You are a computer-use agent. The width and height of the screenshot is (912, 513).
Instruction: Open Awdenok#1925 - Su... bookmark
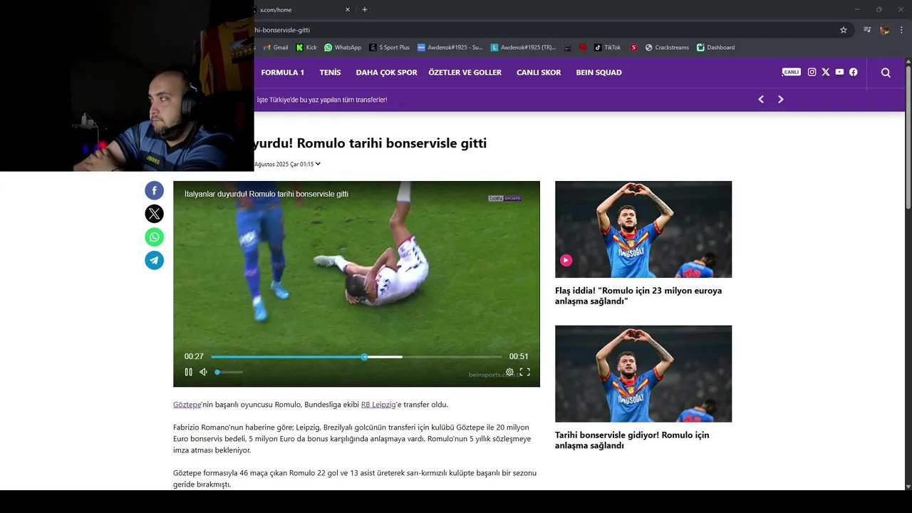(x=450, y=47)
